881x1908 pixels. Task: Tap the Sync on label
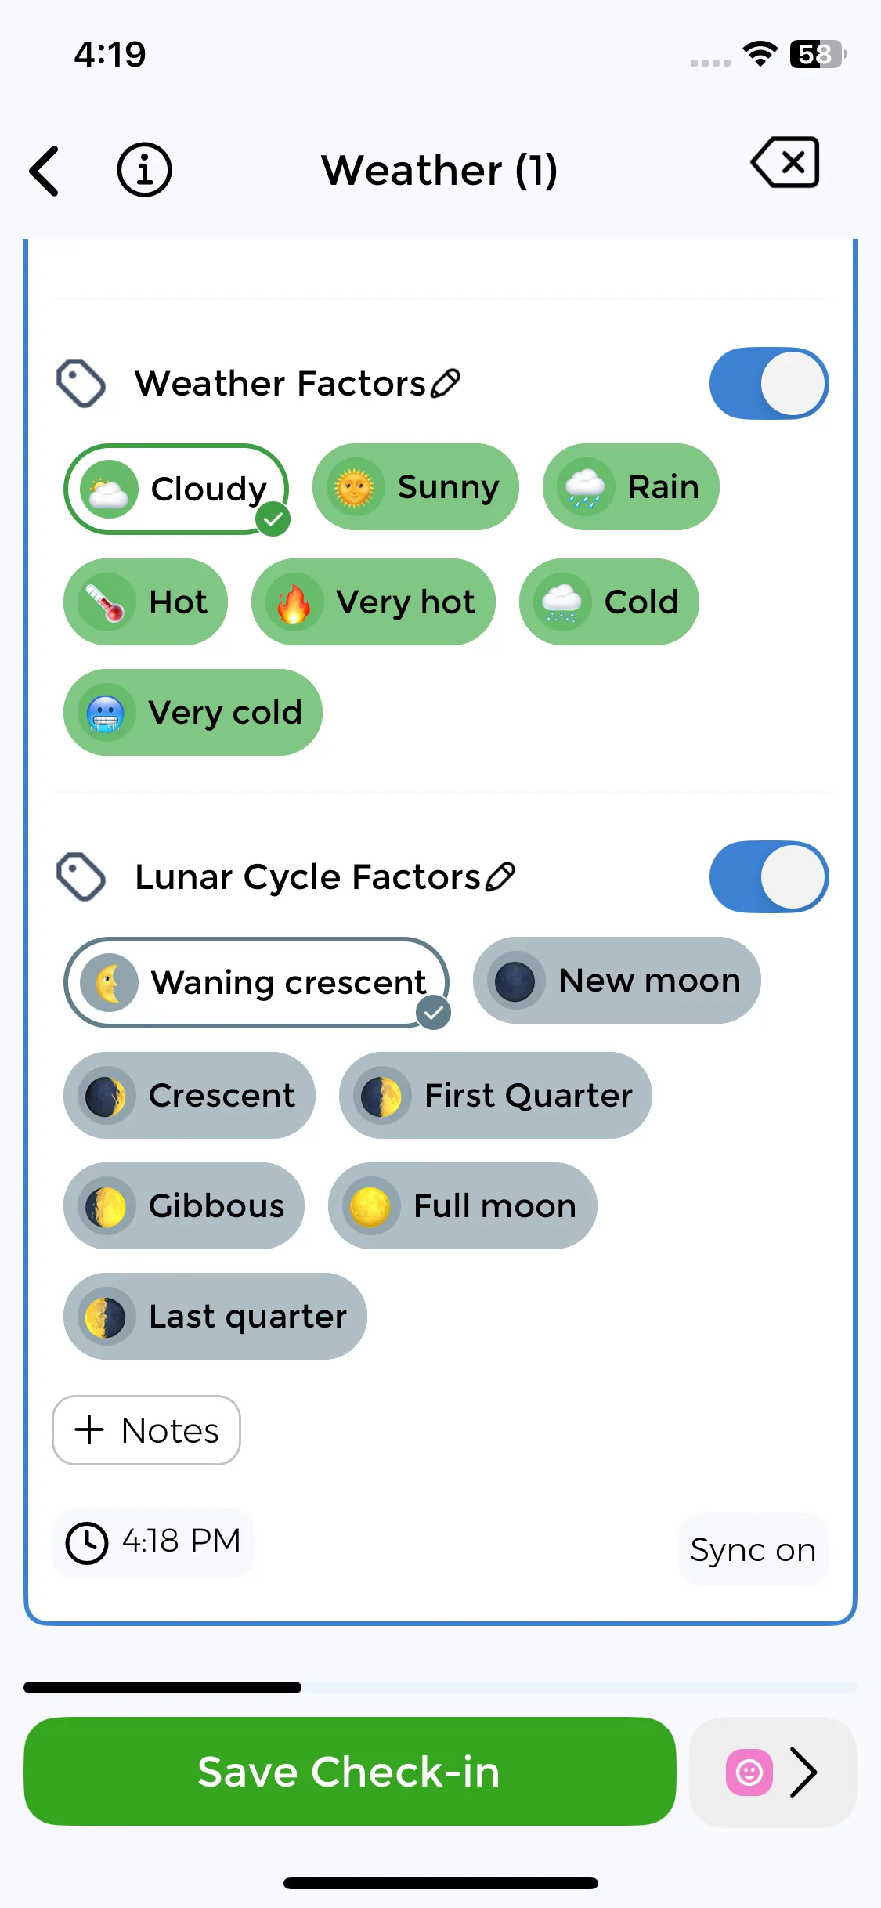[753, 1550]
